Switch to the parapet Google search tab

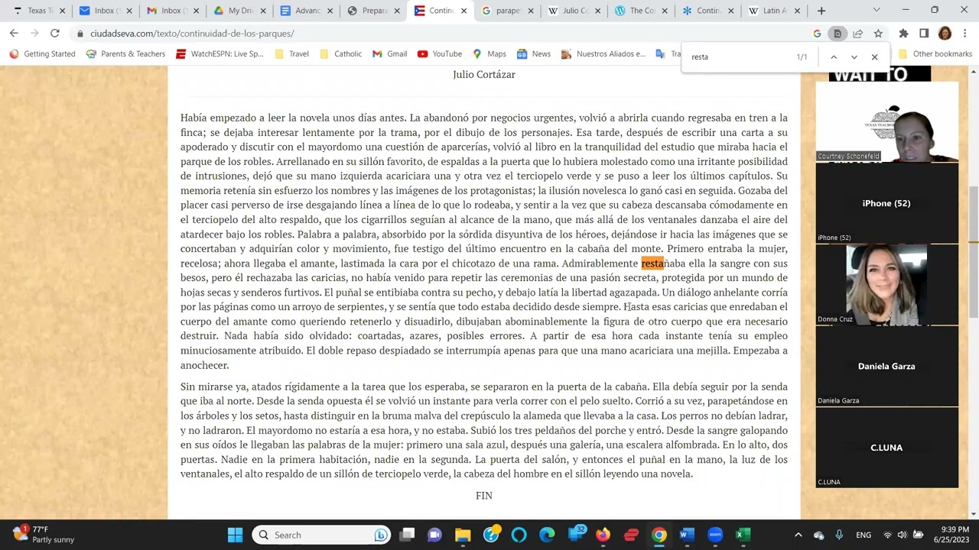[x=508, y=11]
